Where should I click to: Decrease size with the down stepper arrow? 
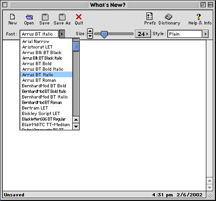point(90,36)
